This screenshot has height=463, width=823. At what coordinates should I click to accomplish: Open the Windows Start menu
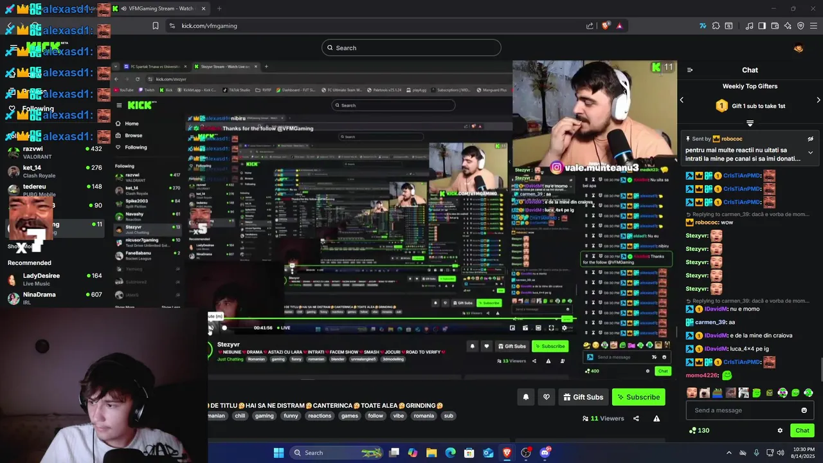pyautogui.click(x=278, y=453)
